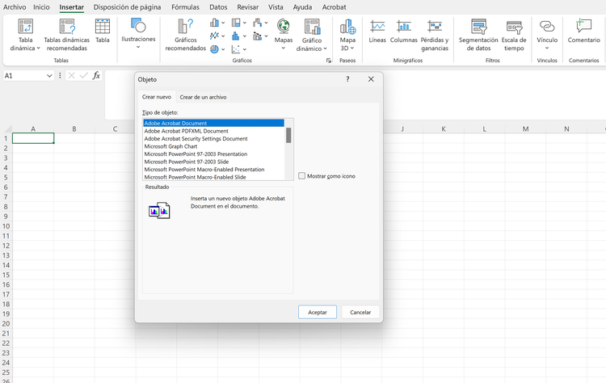Select Microsoft PowerPoint 97-2003 Presentation
Image resolution: width=606 pixels, height=383 pixels.
tap(214, 154)
